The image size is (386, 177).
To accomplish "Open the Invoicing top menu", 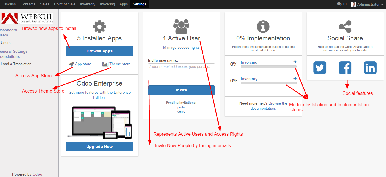I will [x=107, y=4].
